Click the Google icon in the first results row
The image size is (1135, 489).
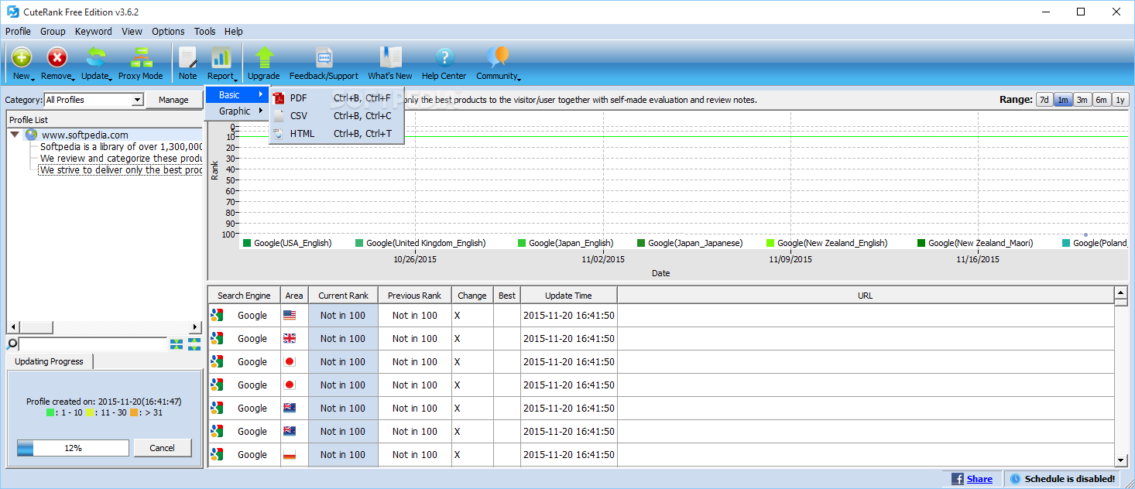coord(217,316)
